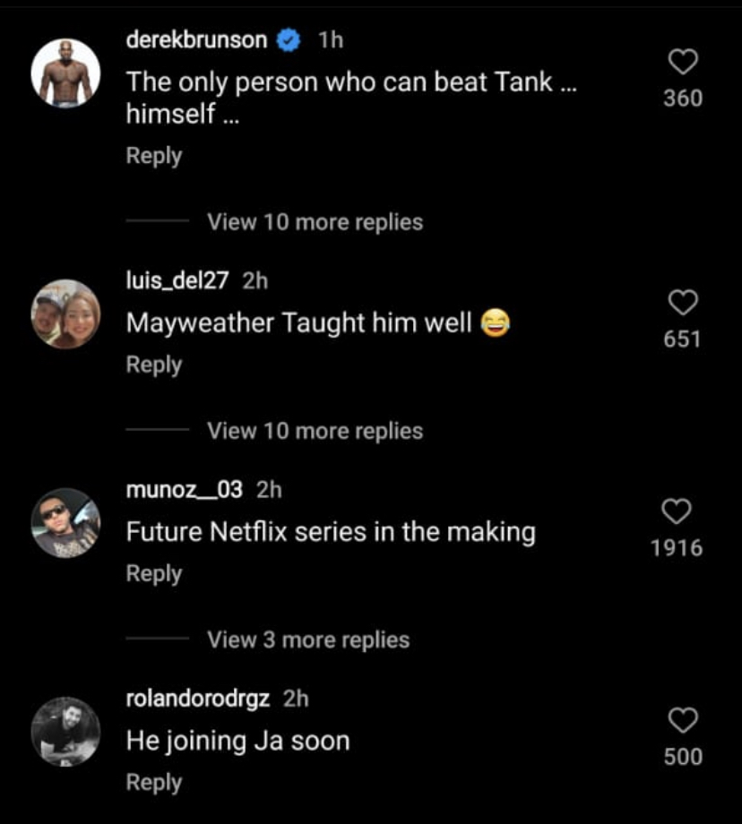This screenshot has height=824, width=742.
Task: Open the derekbrunson username link
Action: click(196, 39)
